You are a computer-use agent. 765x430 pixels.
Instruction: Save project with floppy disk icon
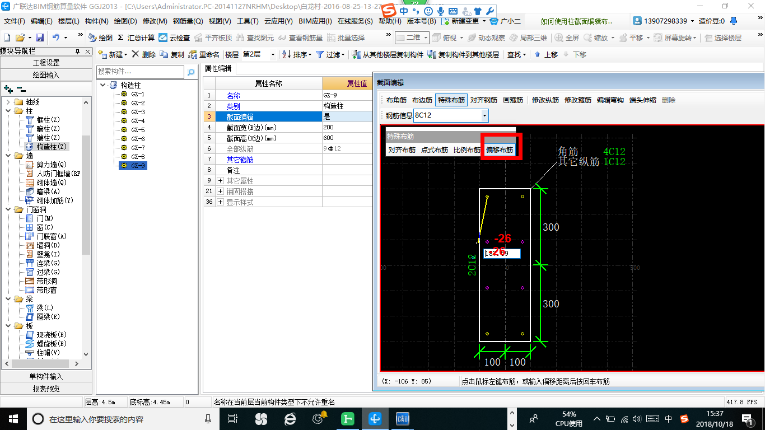(x=39, y=38)
